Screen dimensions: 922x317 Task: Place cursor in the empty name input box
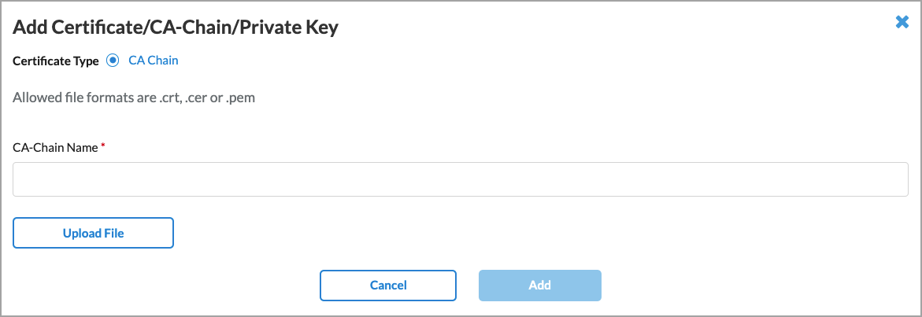(x=461, y=179)
